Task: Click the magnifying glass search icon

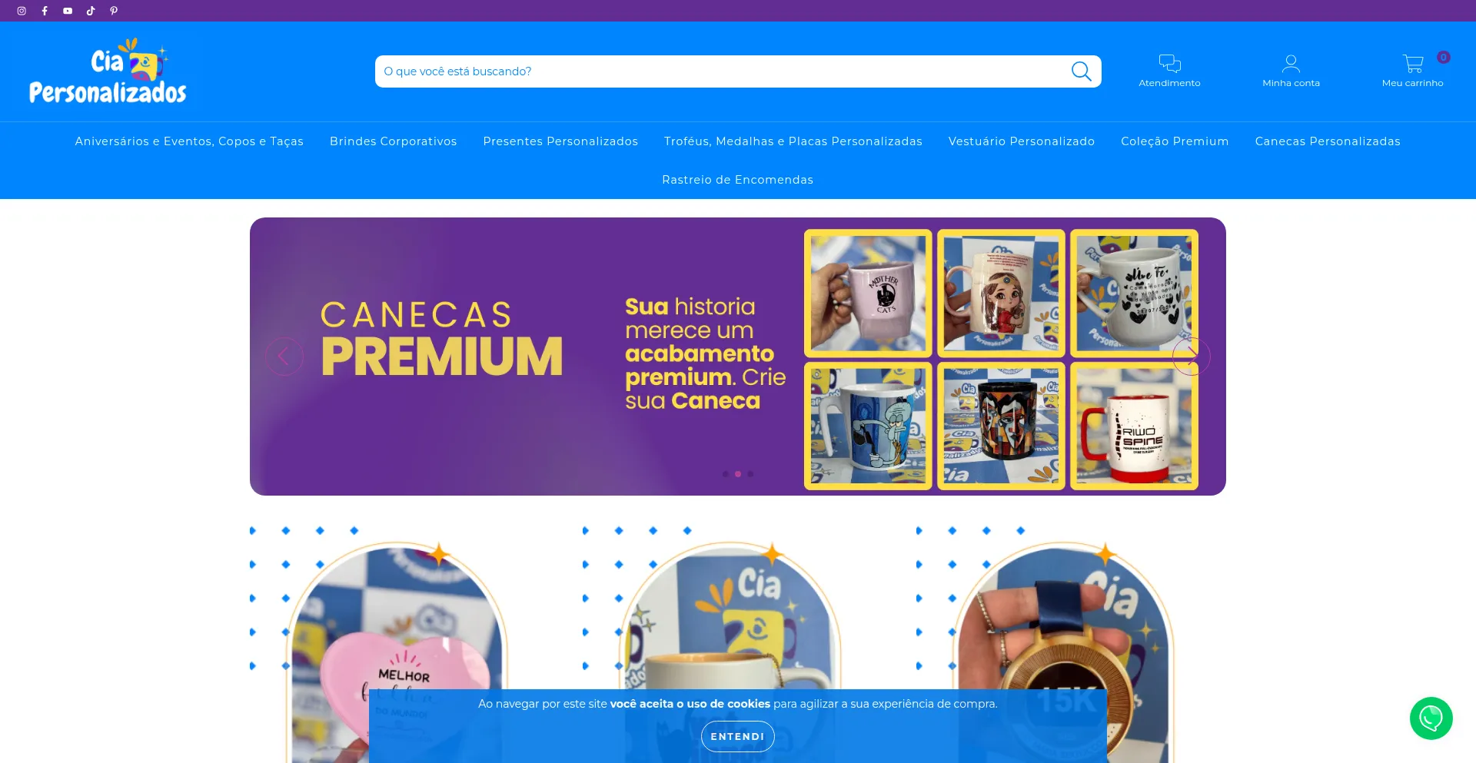Action: (x=1081, y=71)
